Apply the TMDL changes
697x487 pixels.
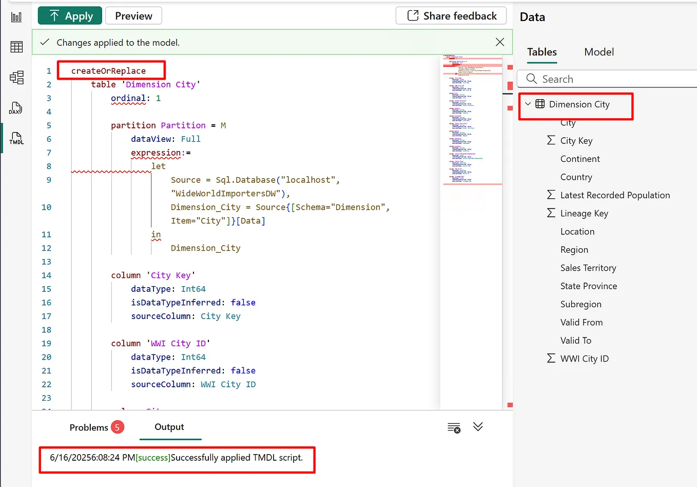69,15
